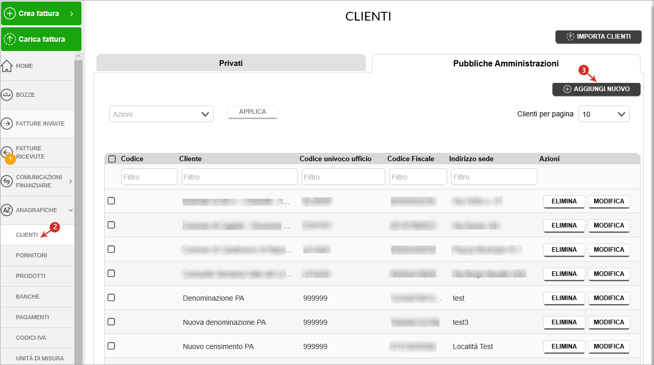This screenshot has width=654, height=365.
Task: Click the upload icon in Importa Clienti
Action: 570,37
